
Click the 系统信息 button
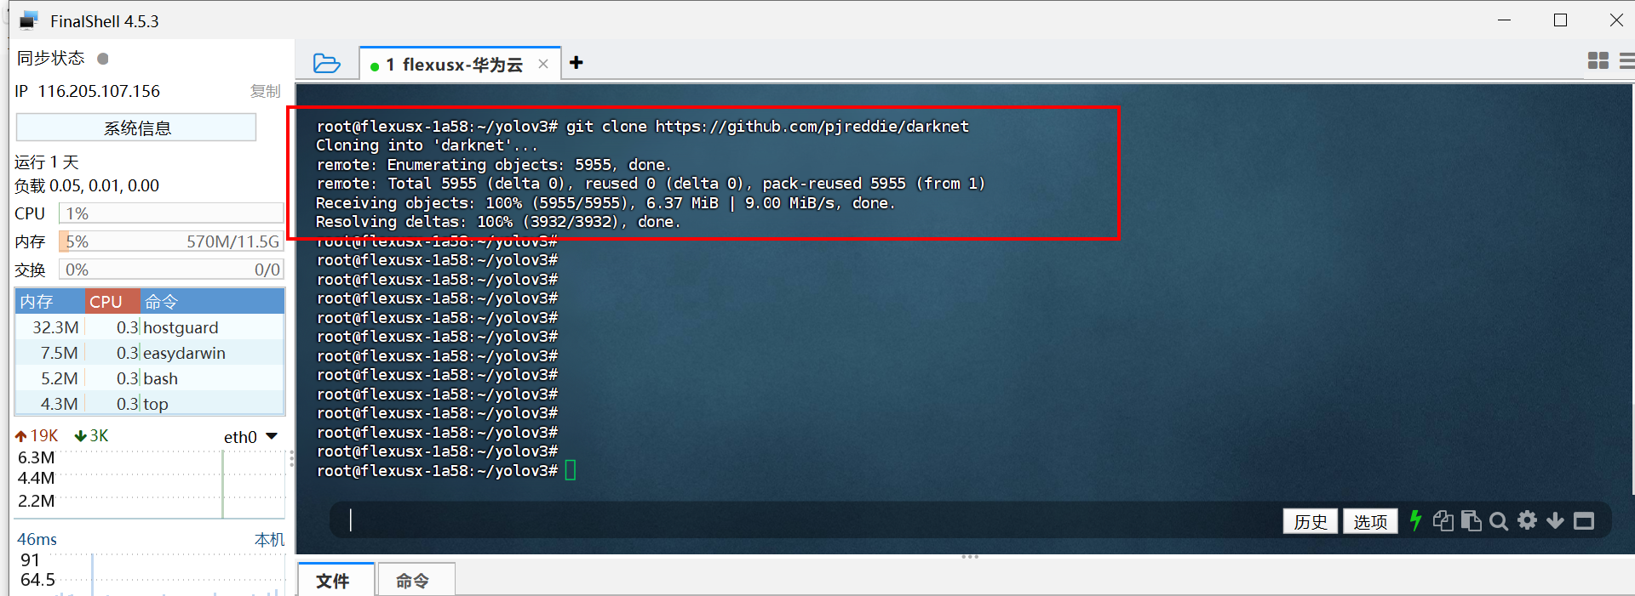[136, 128]
